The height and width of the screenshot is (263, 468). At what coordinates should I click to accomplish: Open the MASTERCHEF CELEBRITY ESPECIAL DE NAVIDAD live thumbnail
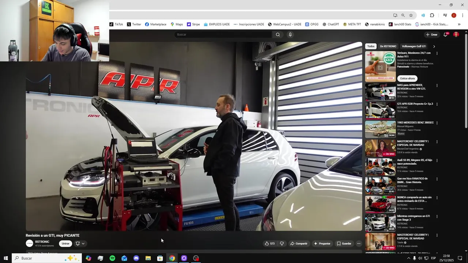click(x=380, y=148)
